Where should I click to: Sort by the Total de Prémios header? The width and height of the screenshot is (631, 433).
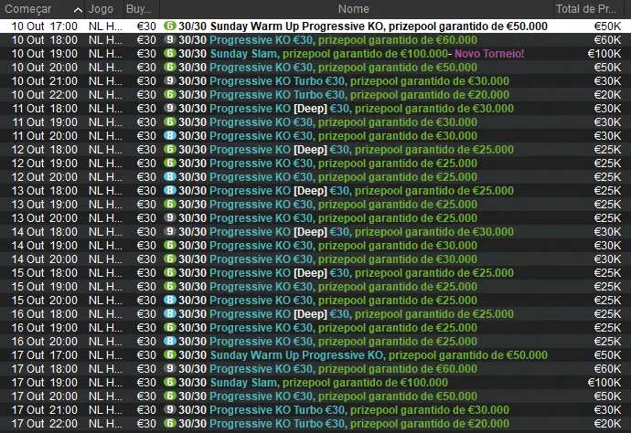(x=588, y=9)
